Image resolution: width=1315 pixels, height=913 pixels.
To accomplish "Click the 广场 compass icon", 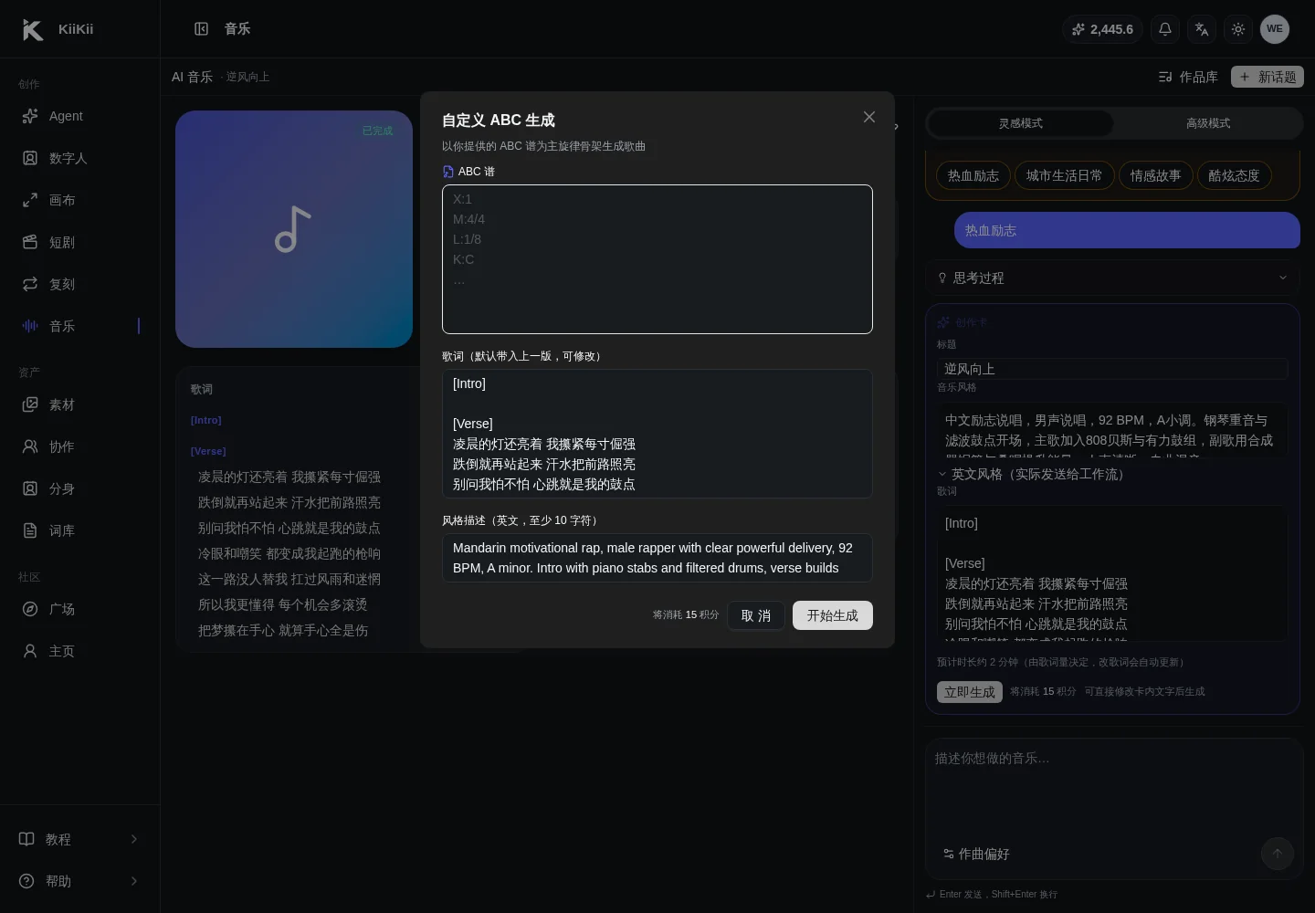I will (x=30, y=609).
